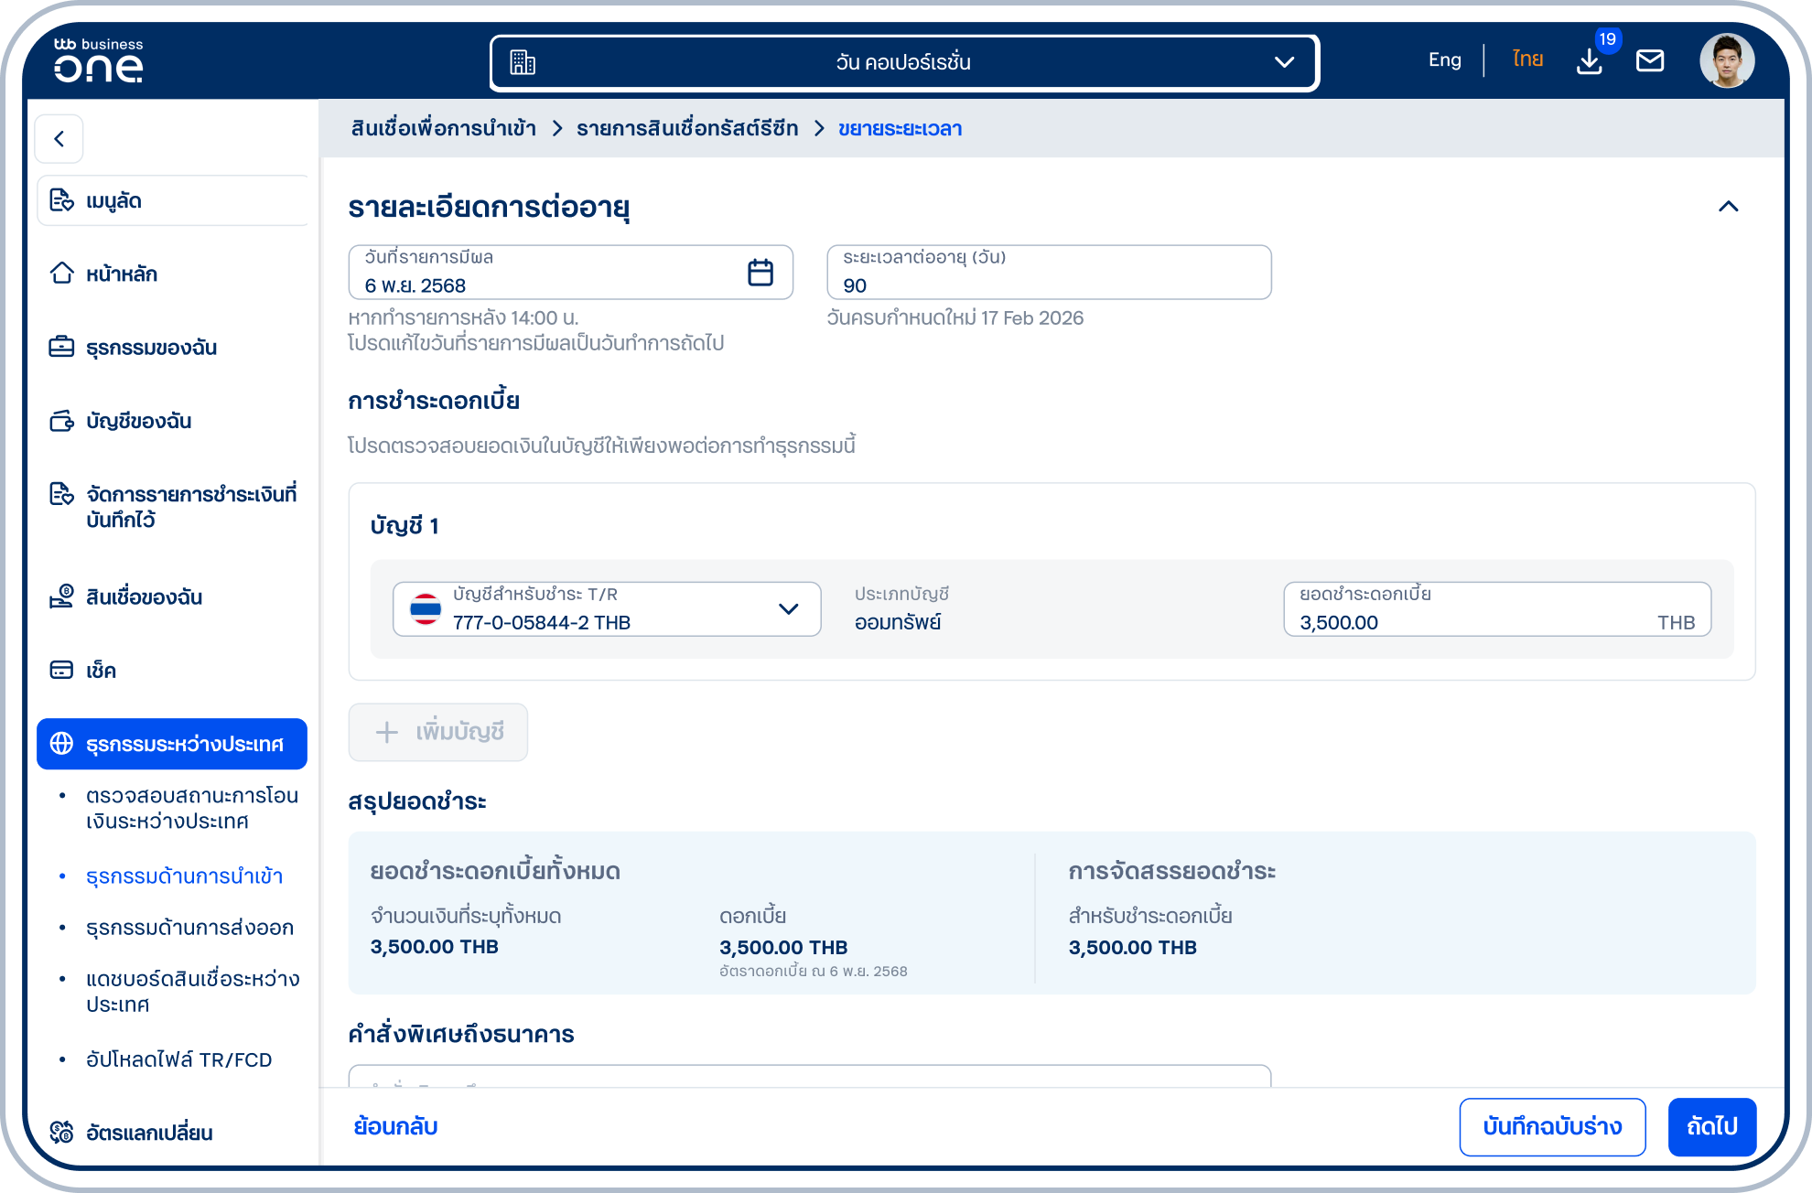
Task: Open the company selector dropdown
Action: 904,62
